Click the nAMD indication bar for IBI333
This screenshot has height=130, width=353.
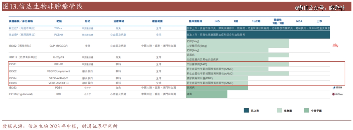217,83
